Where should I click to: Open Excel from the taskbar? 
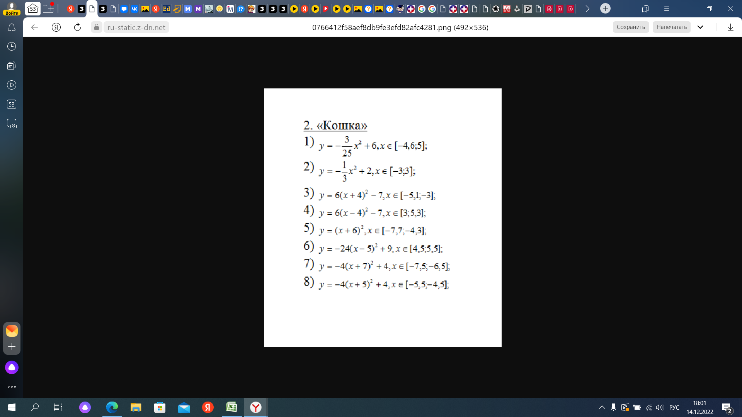coord(231,407)
